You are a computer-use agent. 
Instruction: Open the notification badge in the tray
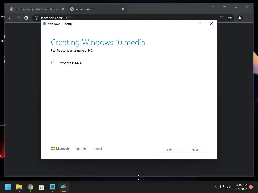coord(251,187)
